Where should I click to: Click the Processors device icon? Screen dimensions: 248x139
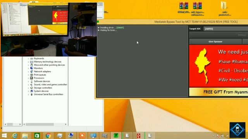tap(32, 78)
